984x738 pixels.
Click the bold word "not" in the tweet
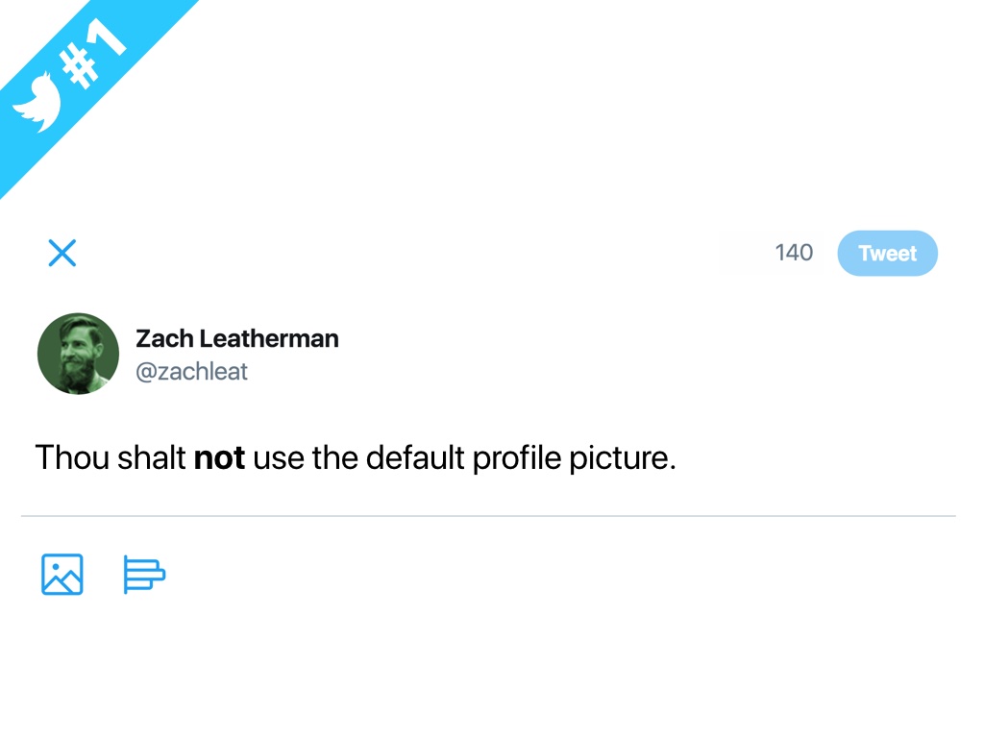pyautogui.click(x=219, y=458)
